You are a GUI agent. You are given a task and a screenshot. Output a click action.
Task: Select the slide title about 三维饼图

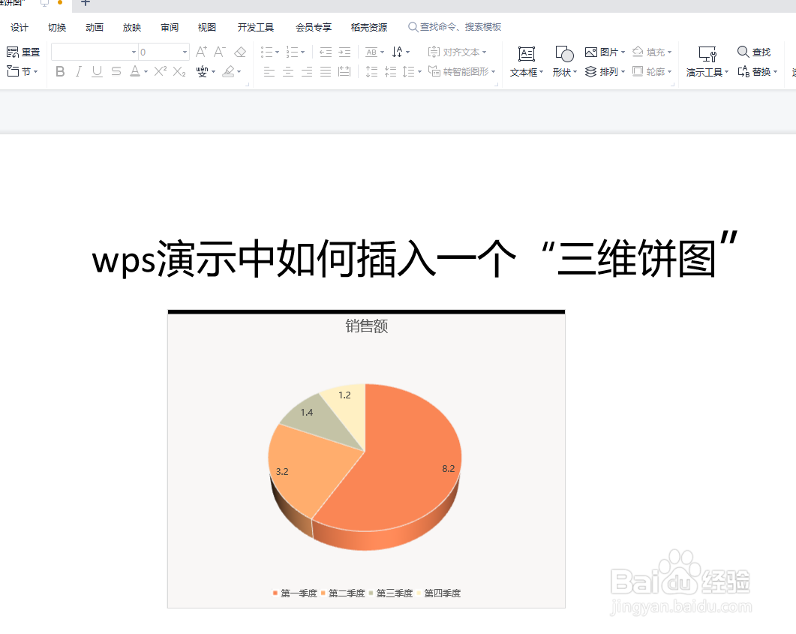click(415, 258)
